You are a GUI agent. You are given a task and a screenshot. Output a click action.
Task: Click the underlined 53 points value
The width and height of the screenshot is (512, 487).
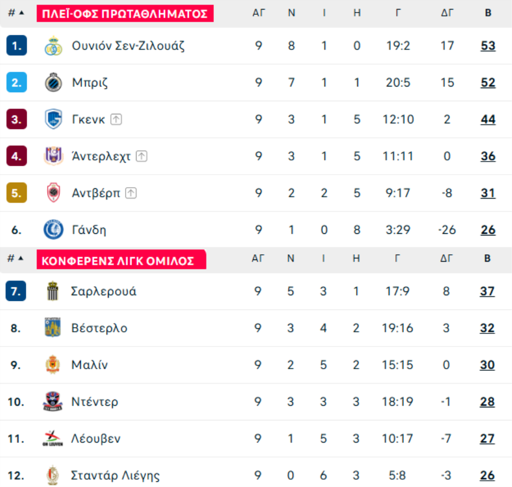tap(488, 46)
